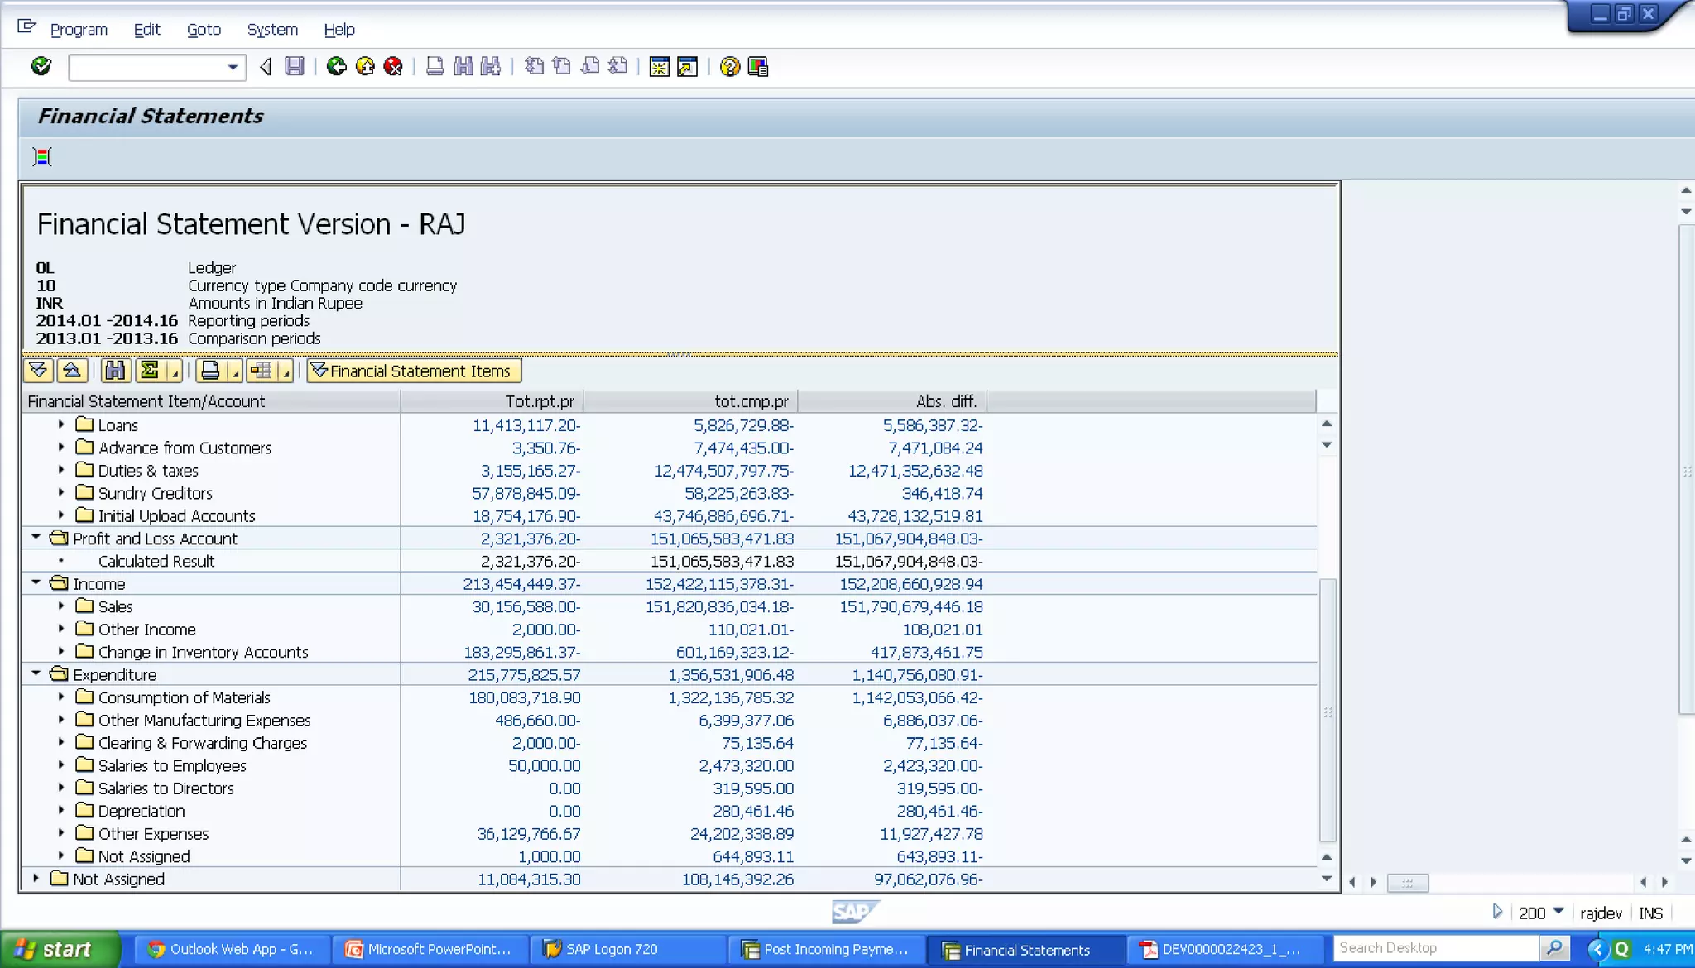Expand the Sales folder node

click(61, 606)
